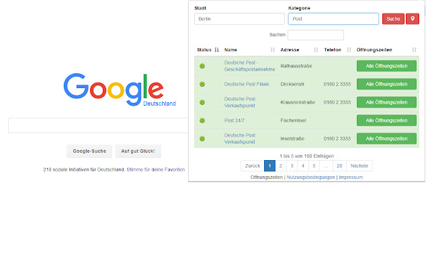Click the Dircksenstr. address cell
430x269 pixels.
293,84
